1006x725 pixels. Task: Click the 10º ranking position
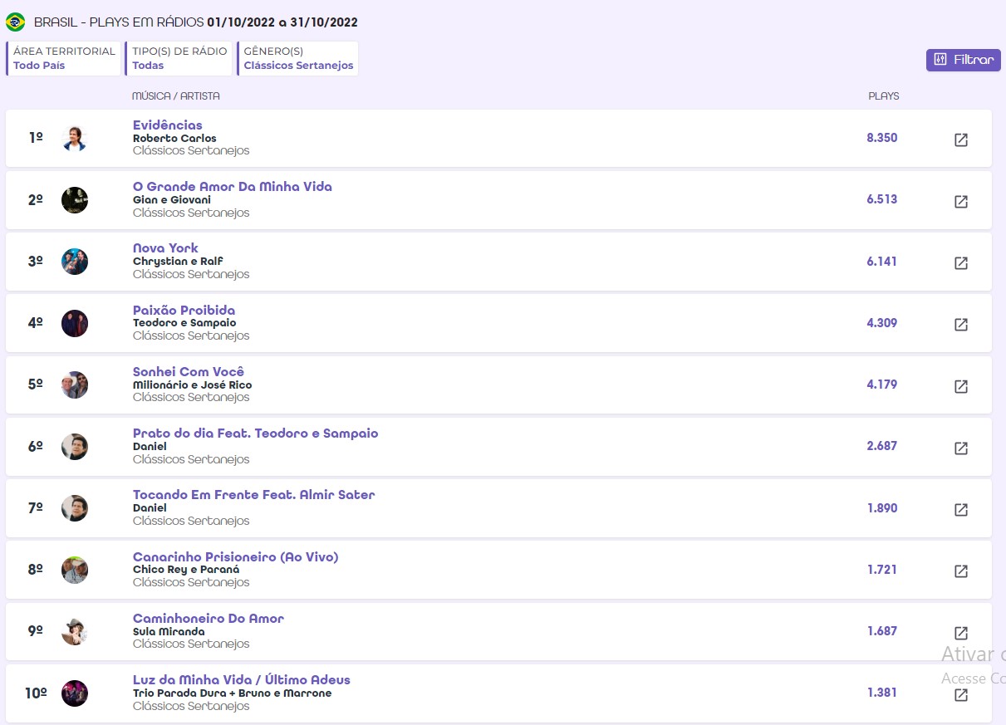tap(36, 693)
